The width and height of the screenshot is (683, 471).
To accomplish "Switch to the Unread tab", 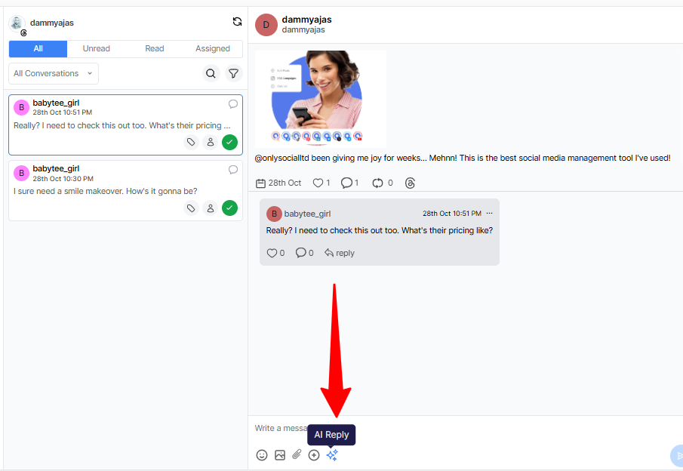I will coord(96,48).
